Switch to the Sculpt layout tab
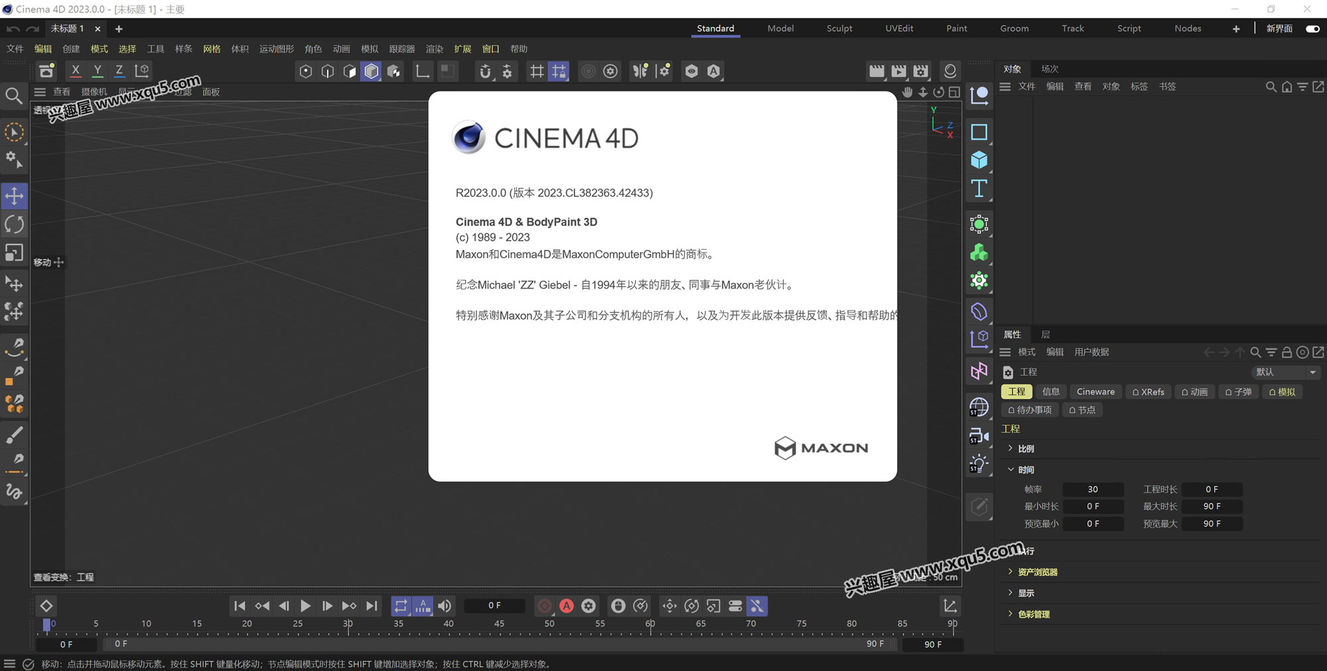This screenshot has width=1327, height=671. click(x=839, y=29)
